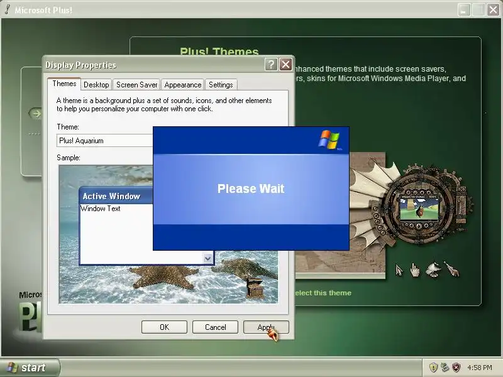
Task: Click the winged ship cursor sample icon
Action: click(x=433, y=270)
